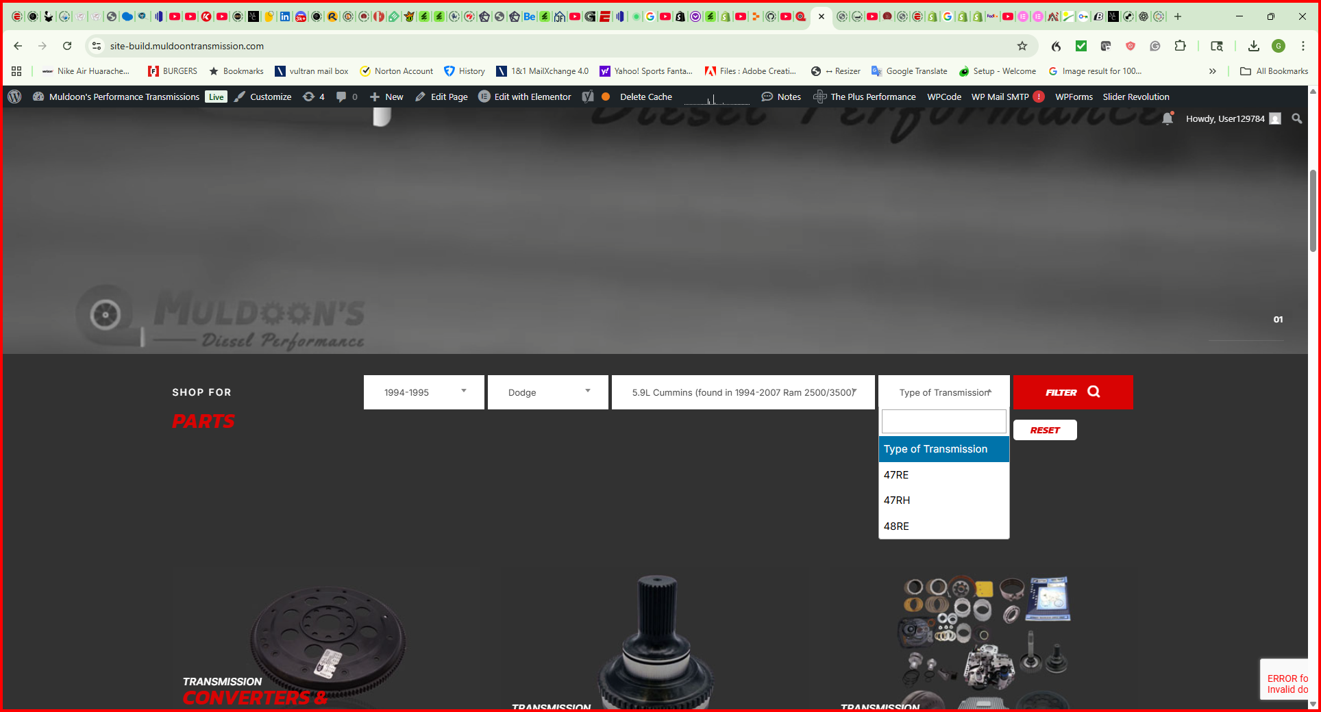Expand the 1994-1995 year dropdown
Screen dimensions: 1321x712
pos(423,392)
